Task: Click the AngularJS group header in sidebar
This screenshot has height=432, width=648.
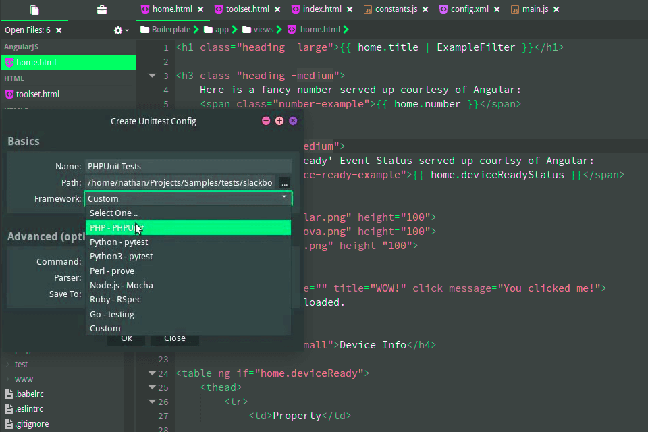Action: (21, 47)
